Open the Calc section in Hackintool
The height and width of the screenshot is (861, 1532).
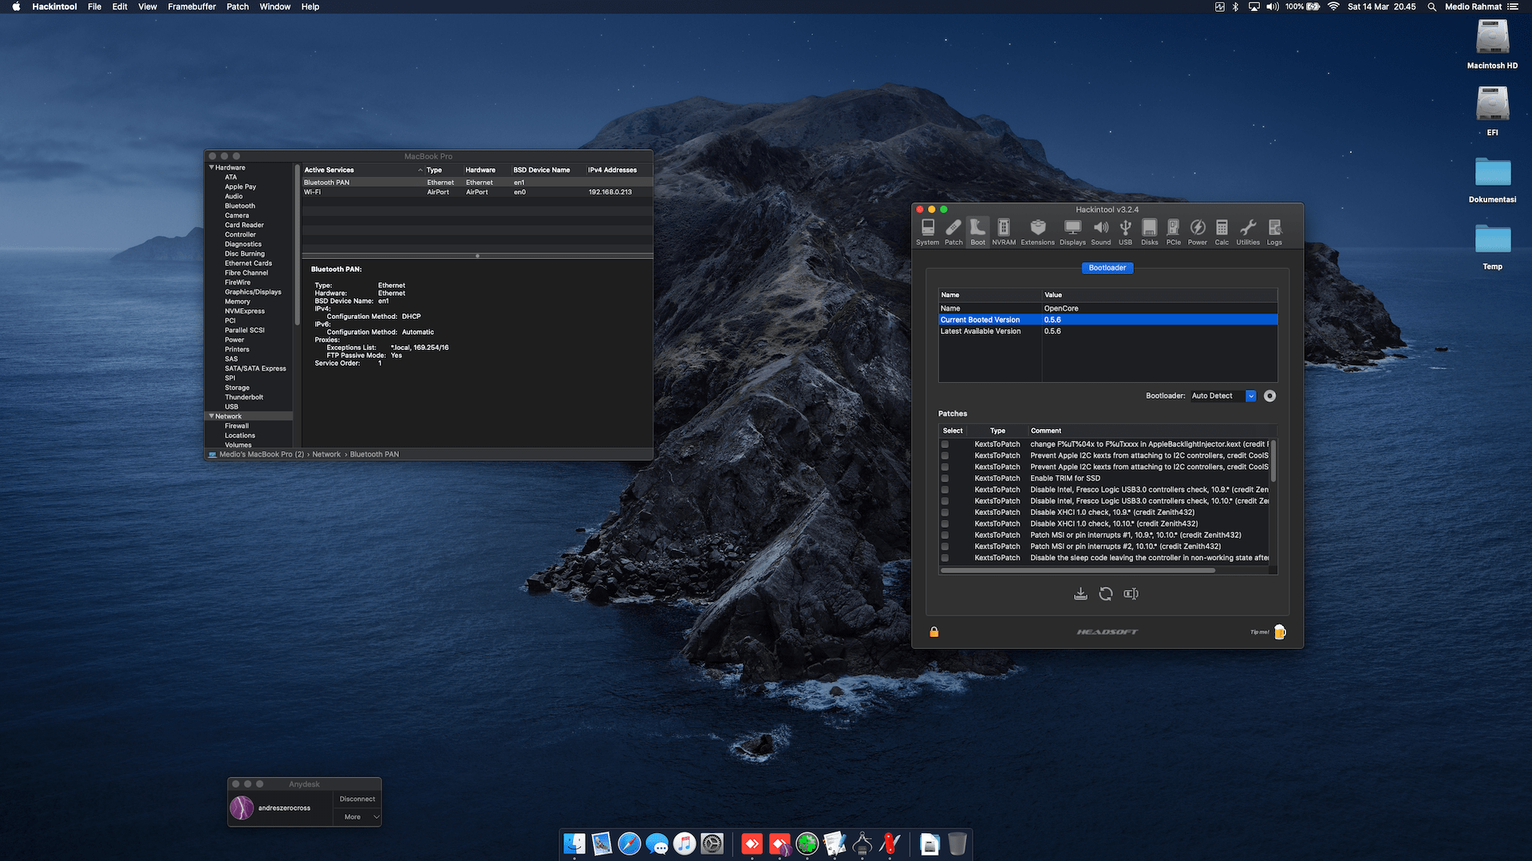pos(1222,232)
